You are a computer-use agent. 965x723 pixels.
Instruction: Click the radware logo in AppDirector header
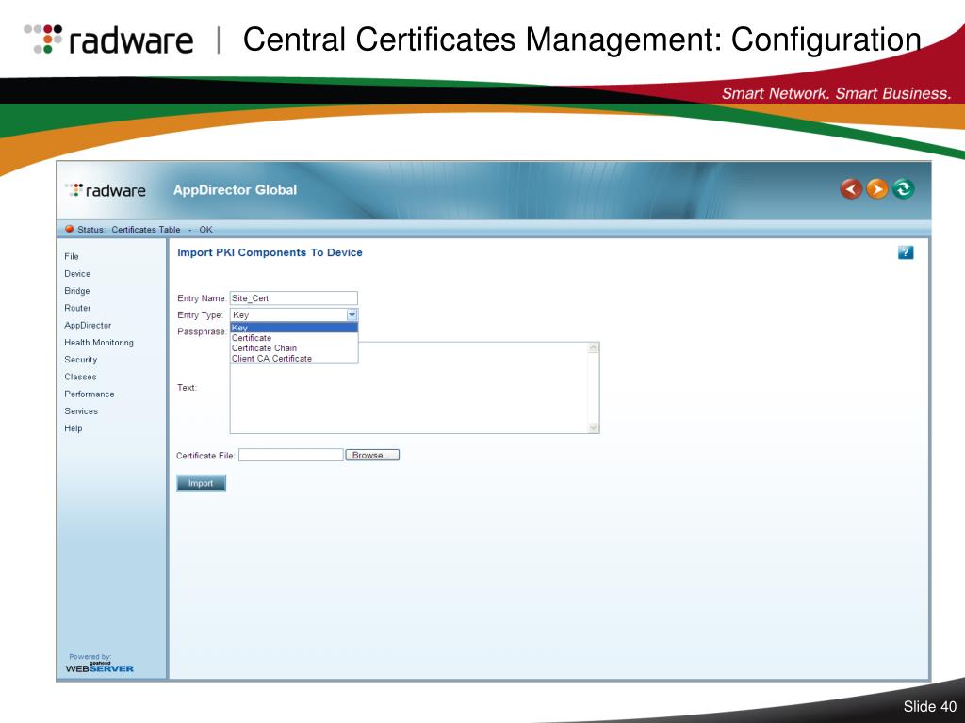106,190
